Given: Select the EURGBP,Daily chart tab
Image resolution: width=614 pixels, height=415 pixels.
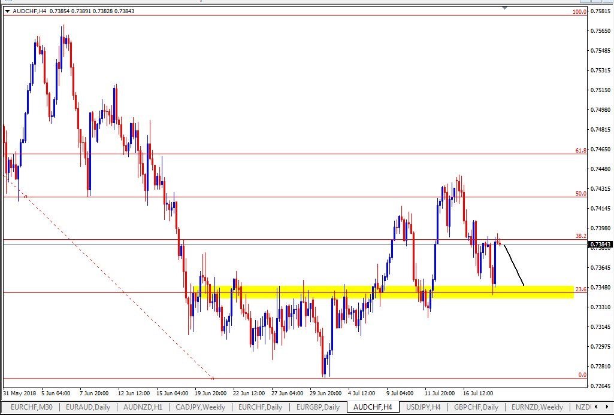Looking at the screenshot, I should point(317,407).
